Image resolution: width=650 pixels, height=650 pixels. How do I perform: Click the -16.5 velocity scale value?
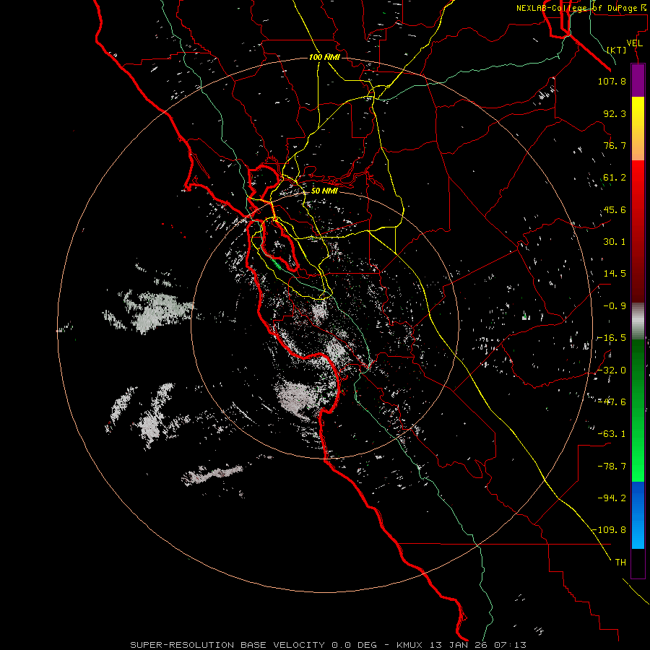pos(612,338)
